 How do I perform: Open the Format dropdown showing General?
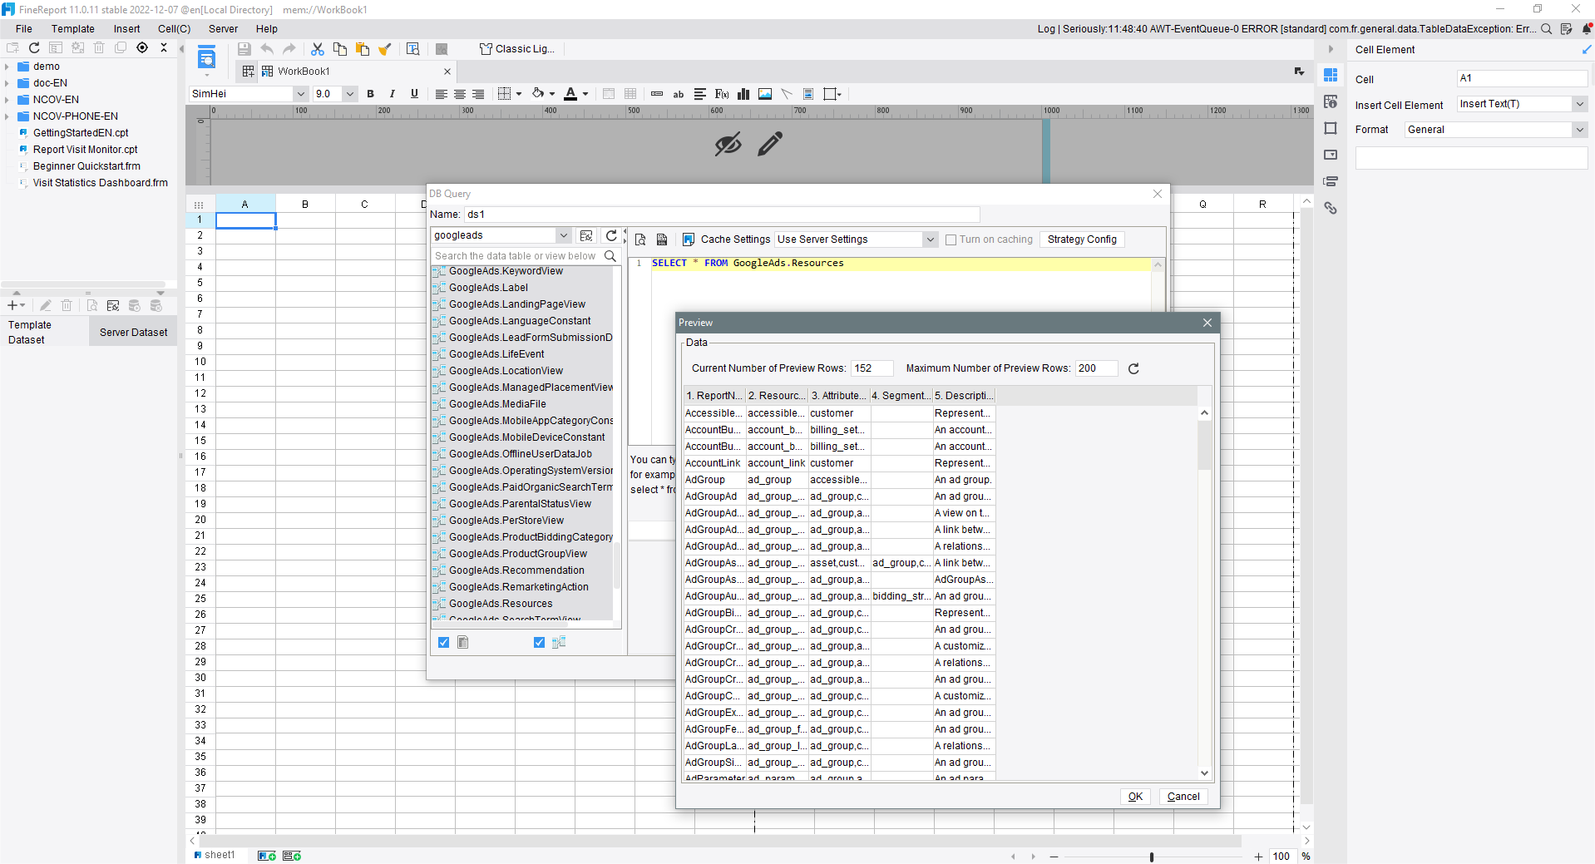(x=1578, y=130)
